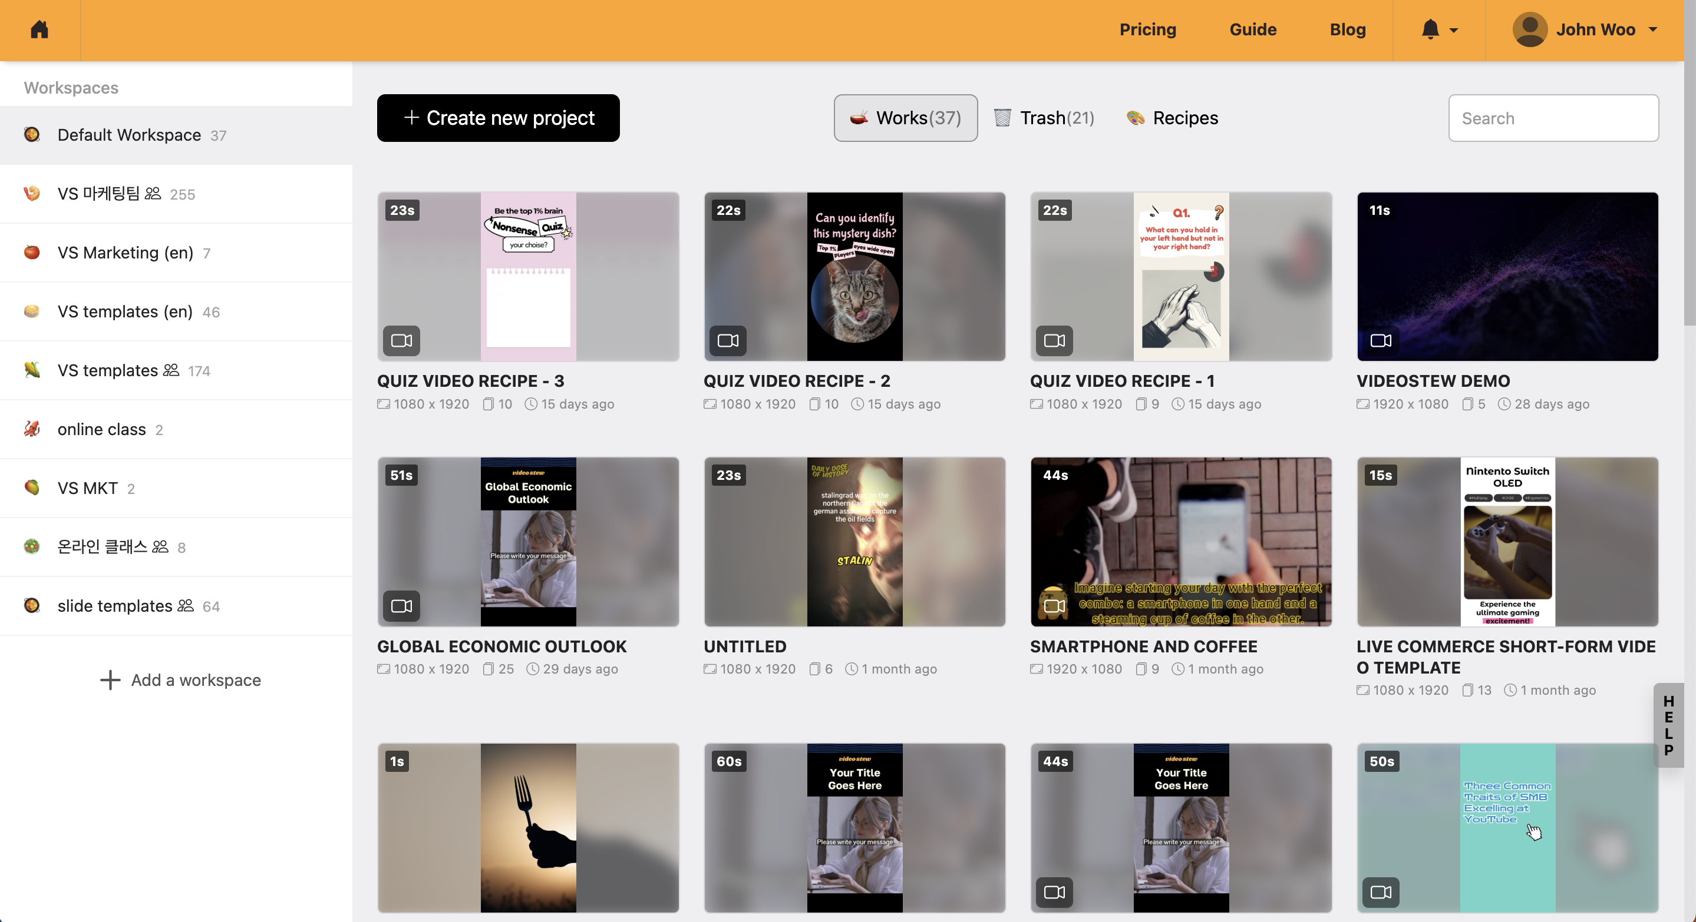This screenshot has height=922, width=1696.
Task: Select the Works(37) tab
Action: pos(905,118)
